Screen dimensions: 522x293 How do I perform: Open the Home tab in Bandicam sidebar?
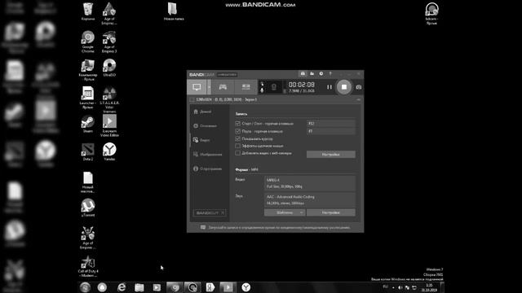(x=202, y=112)
